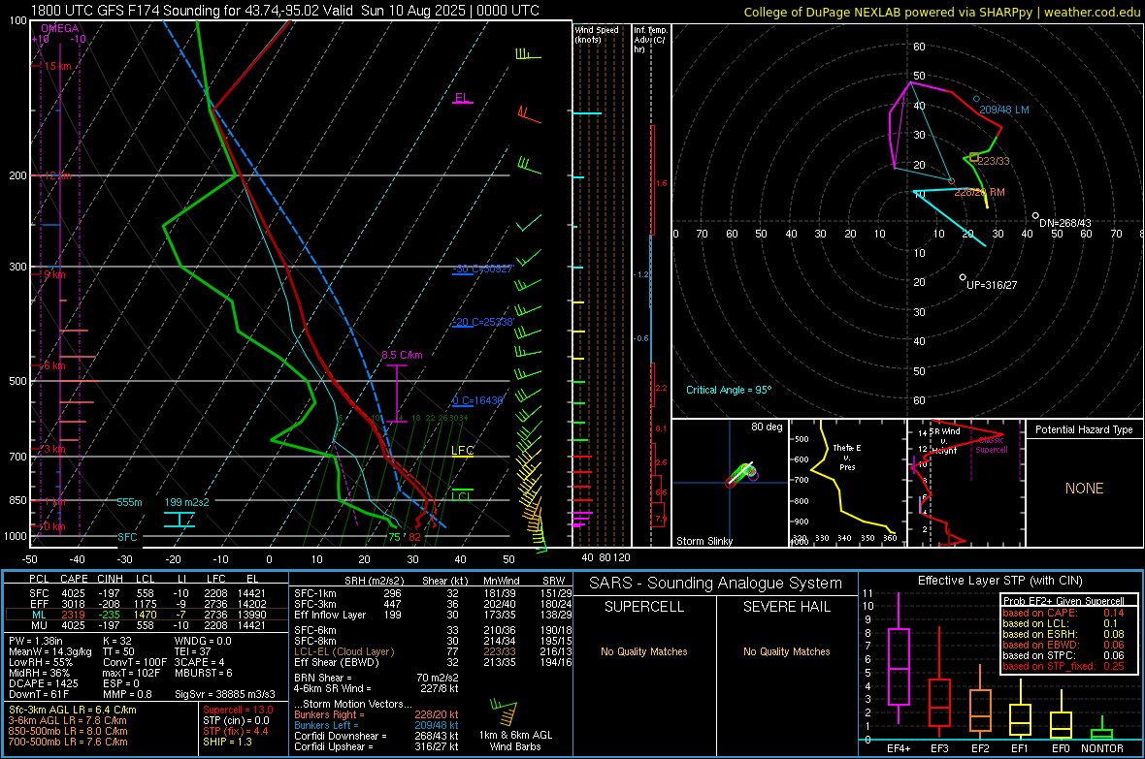
Task: Click the Corfidi Downshear = 268/43 kt entry
Action: [x=376, y=736]
